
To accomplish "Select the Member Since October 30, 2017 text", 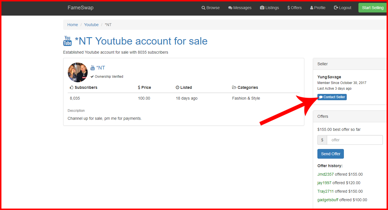I will point(342,83).
